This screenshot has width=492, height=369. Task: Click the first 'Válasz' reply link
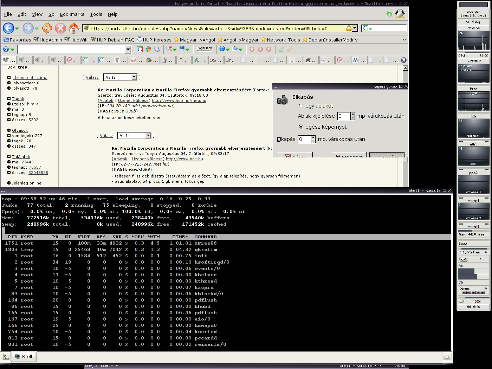pos(92,77)
